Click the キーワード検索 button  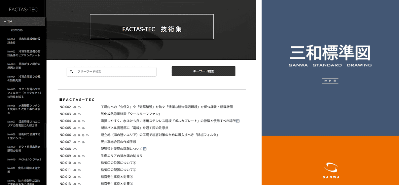click(x=203, y=71)
